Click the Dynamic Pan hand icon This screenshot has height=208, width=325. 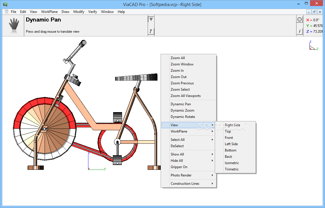[14, 26]
